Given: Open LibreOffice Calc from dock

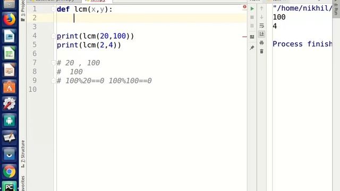Looking at the screenshot, I should pyautogui.click(x=9, y=53).
